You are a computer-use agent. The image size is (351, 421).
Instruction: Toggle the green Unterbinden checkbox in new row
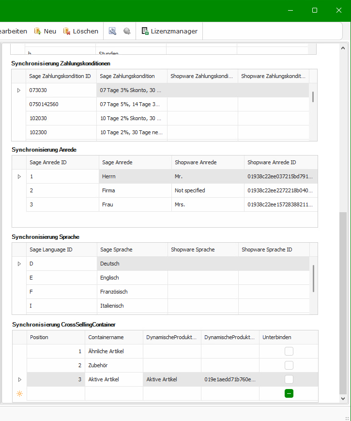[x=289, y=393]
